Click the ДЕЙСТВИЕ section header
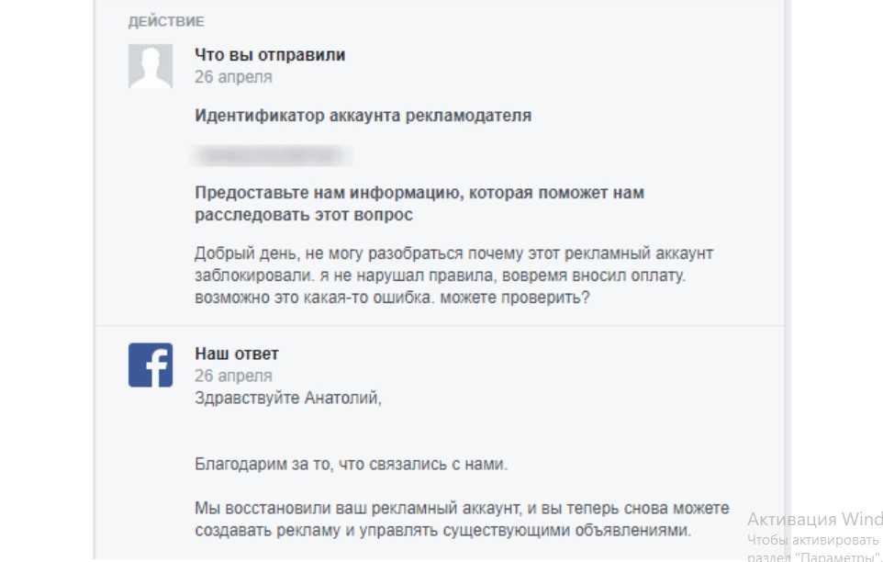The image size is (883, 562). [166, 21]
